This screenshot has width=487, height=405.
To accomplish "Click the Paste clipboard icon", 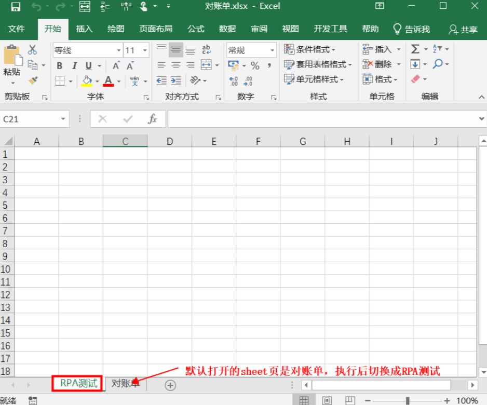I will pyautogui.click(x=13, y=56).
